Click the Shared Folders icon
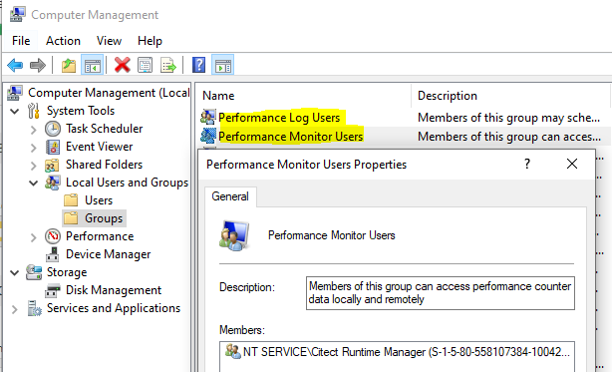This screenshot has width=612, height=375. pyautogui.click(x=52, y=166)
